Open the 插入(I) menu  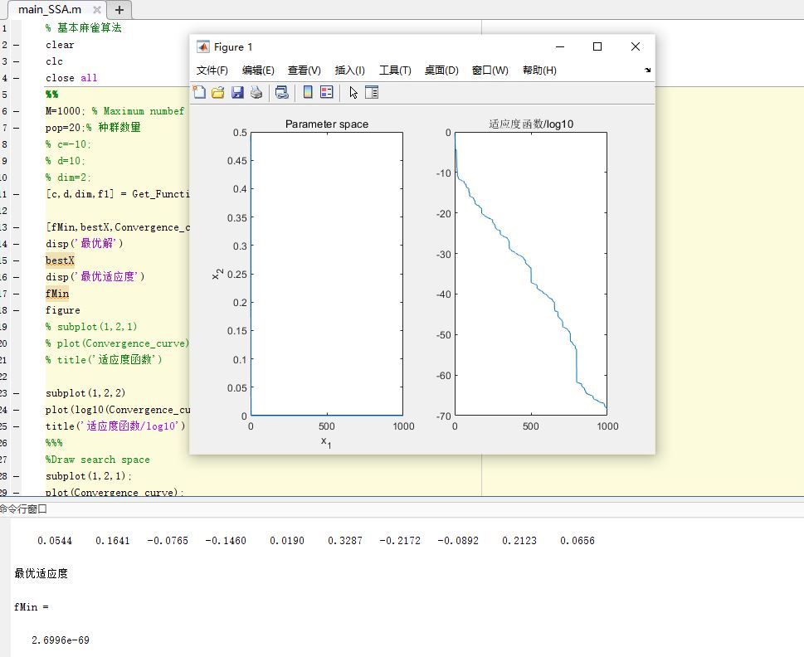pos(349,71)
